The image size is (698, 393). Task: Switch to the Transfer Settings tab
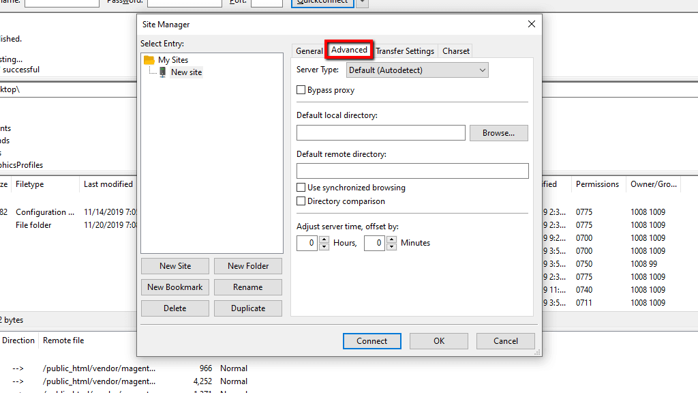pos(405,50)
